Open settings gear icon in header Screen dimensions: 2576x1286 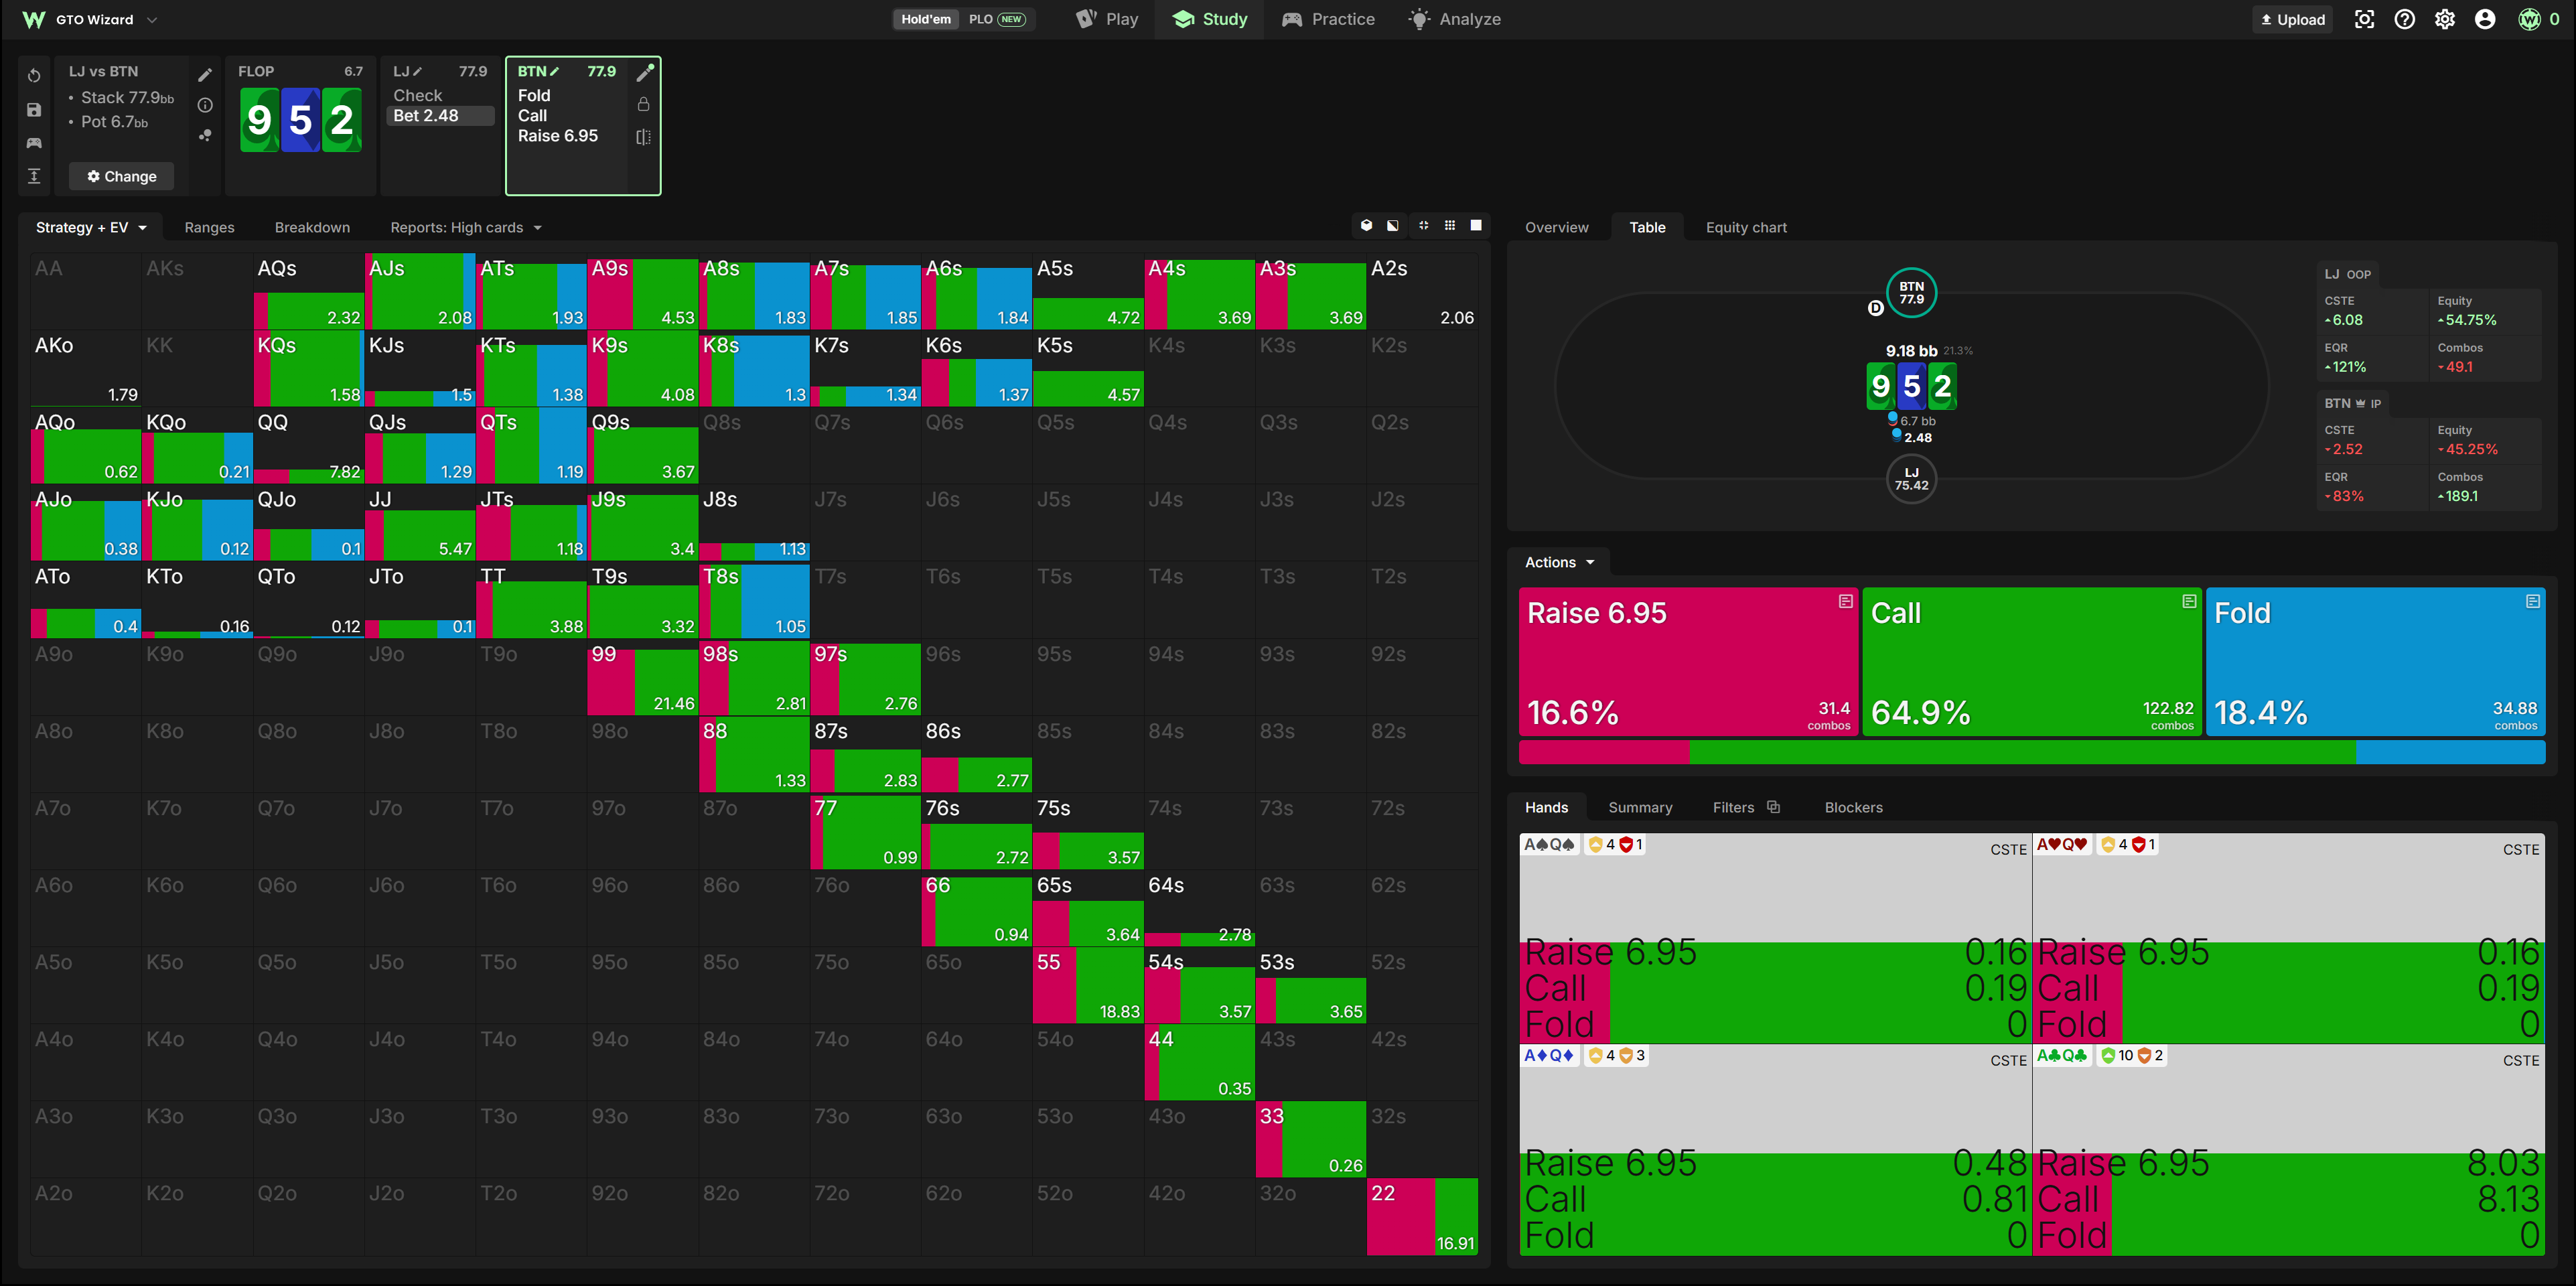(x=2445, y=19)
